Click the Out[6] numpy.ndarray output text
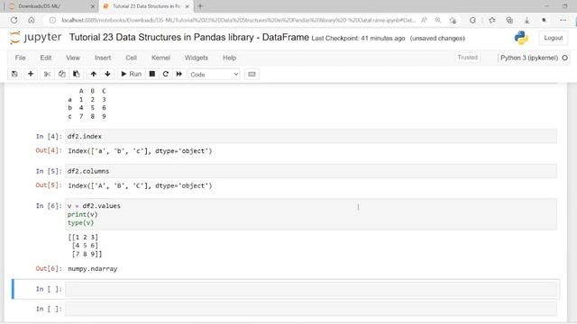This screenshot has width=577, height=324. 92,269
